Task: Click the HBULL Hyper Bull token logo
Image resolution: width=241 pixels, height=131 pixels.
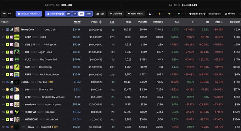Action: pyautogui.click(x=17, y=82)
